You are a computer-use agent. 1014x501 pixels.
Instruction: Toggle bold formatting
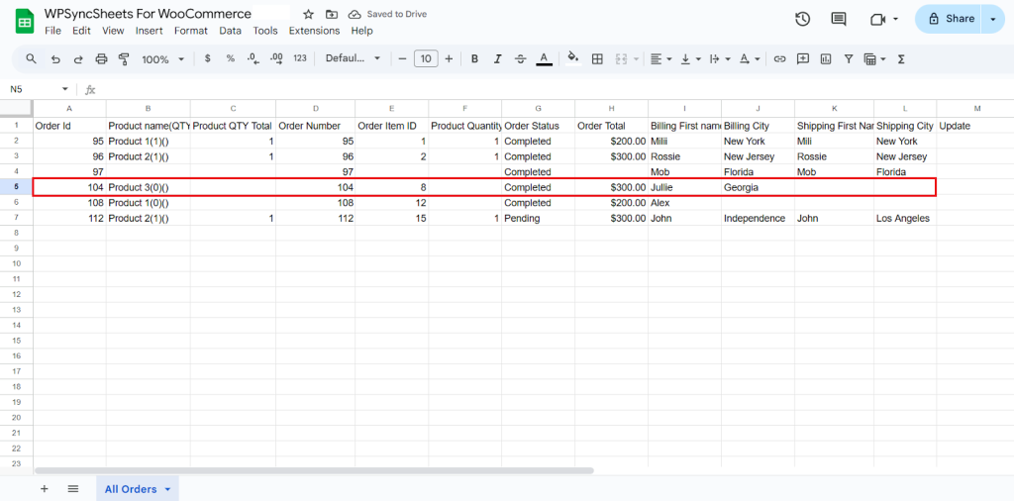pyautogui.click(x=474, y=58)
